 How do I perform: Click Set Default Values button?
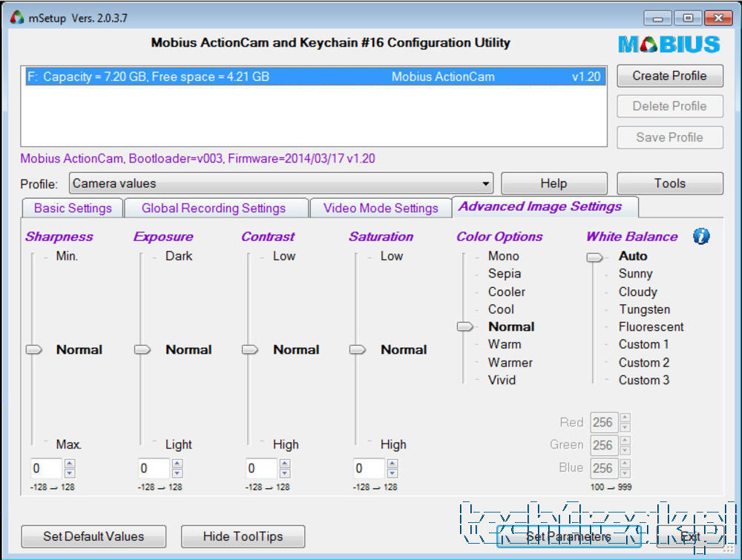click(93, 536)
